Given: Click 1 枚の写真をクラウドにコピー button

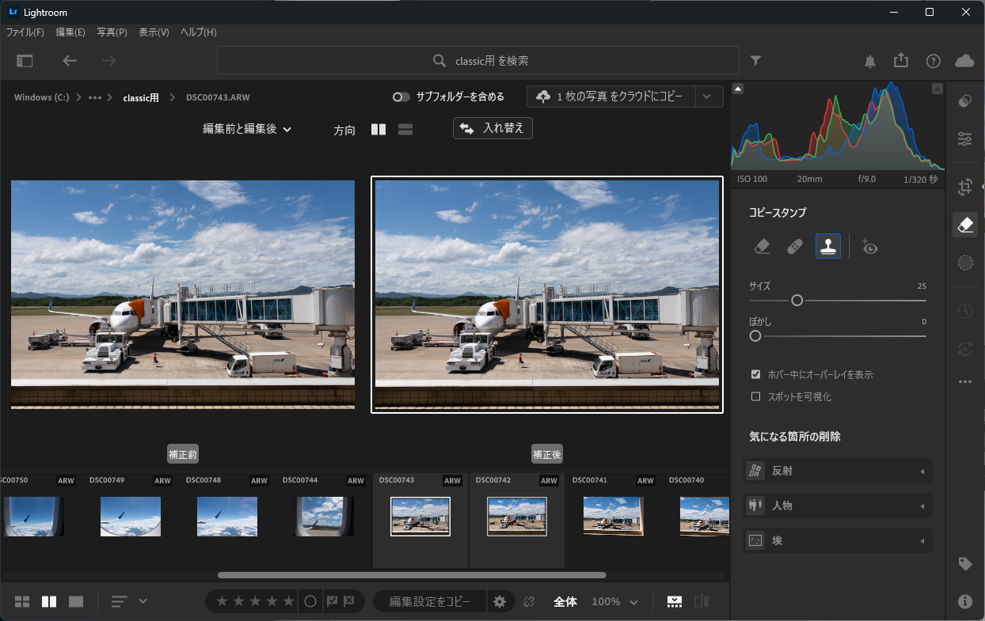Looking at the screenshot, I should point(610,97).
